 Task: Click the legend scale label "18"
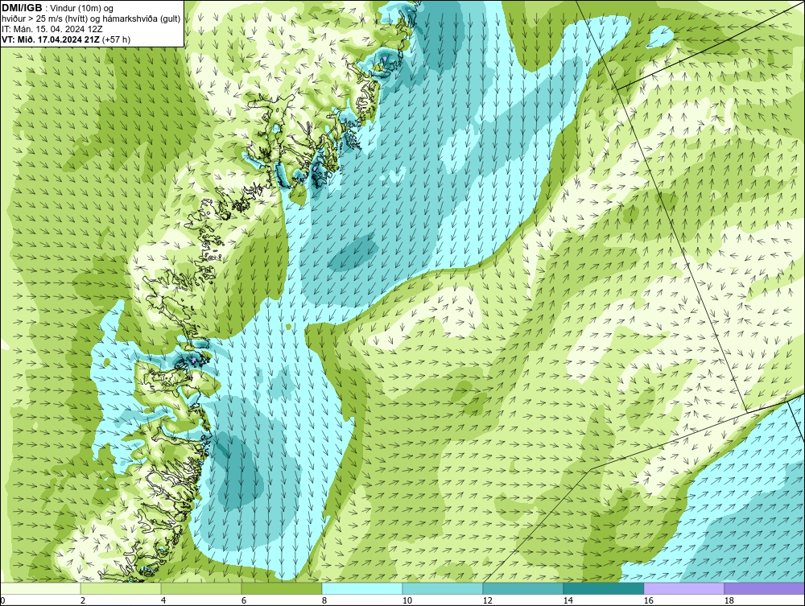coord(729,600)
